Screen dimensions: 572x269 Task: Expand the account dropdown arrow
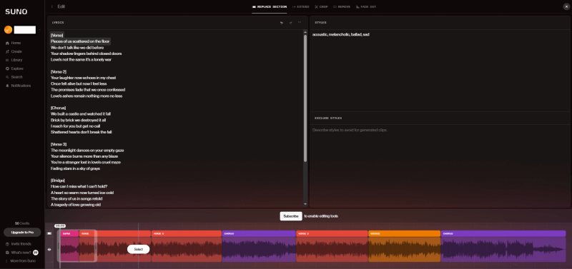[39, 30]
